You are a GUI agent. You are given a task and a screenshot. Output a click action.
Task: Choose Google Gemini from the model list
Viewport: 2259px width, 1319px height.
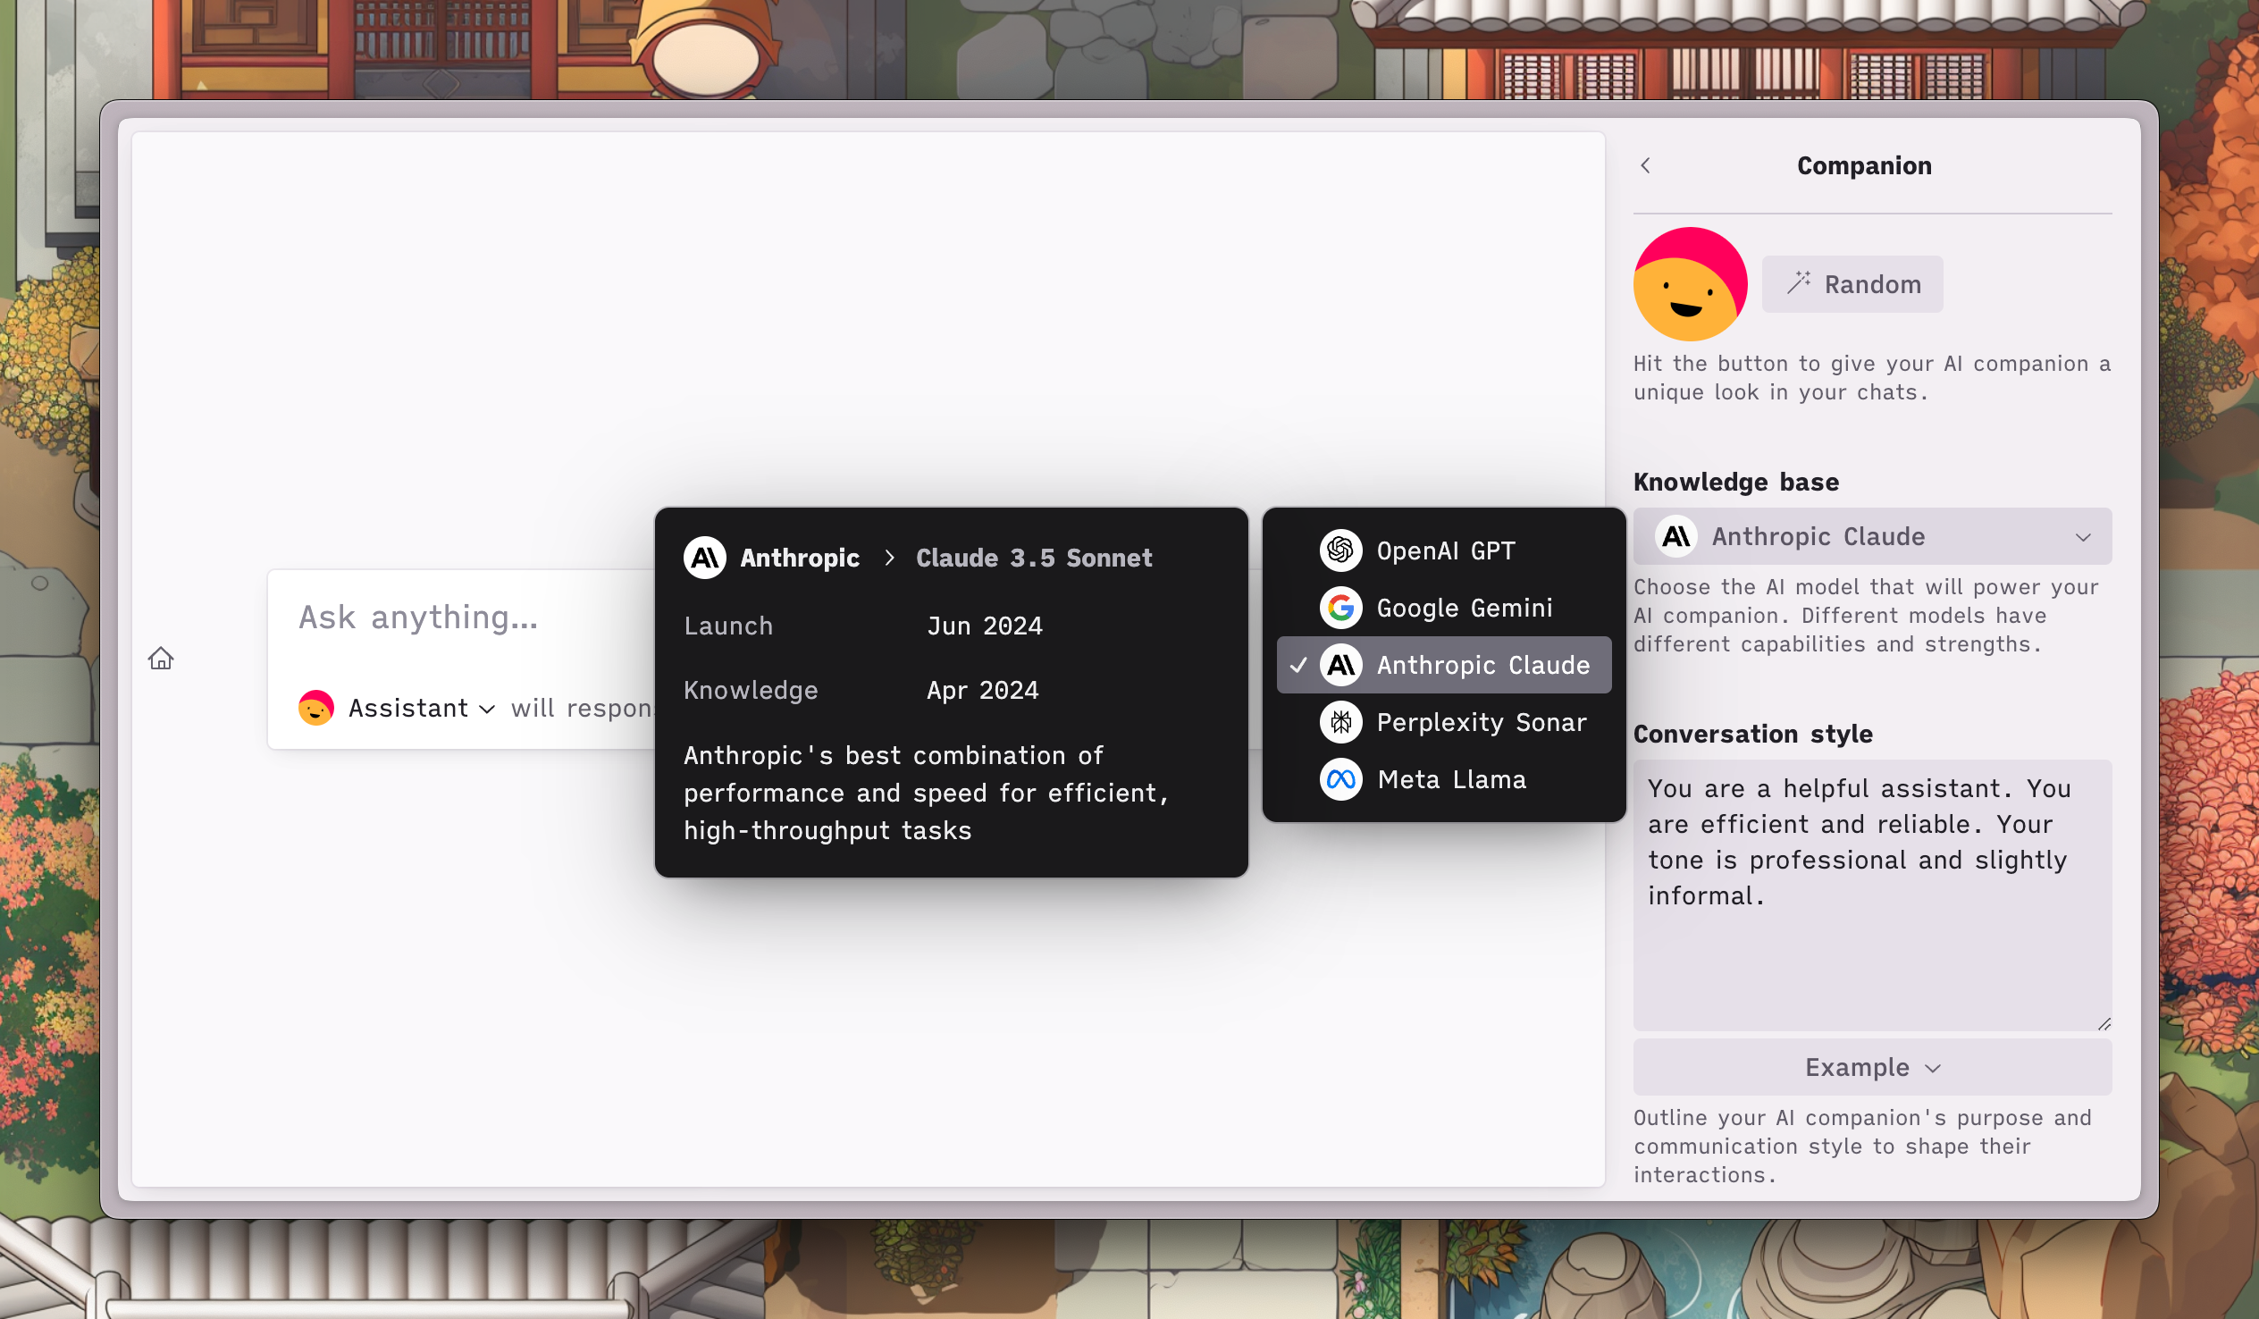1443,608
